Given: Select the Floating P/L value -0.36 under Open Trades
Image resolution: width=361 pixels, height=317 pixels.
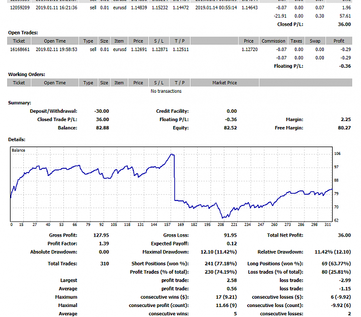Looking at the screenshot, I should (345, 66).
